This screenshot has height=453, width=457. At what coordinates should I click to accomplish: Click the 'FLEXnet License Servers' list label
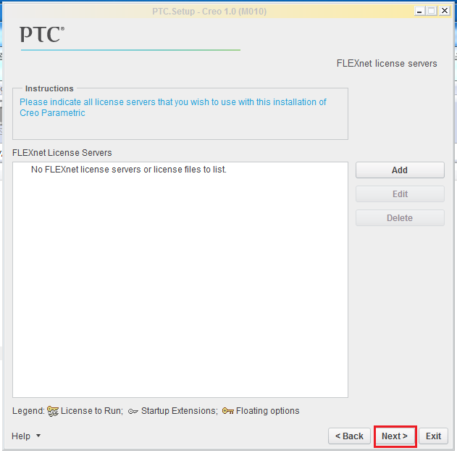(62, 153)
